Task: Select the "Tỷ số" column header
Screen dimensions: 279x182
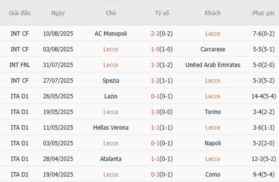Action: [x=162, y=13]
